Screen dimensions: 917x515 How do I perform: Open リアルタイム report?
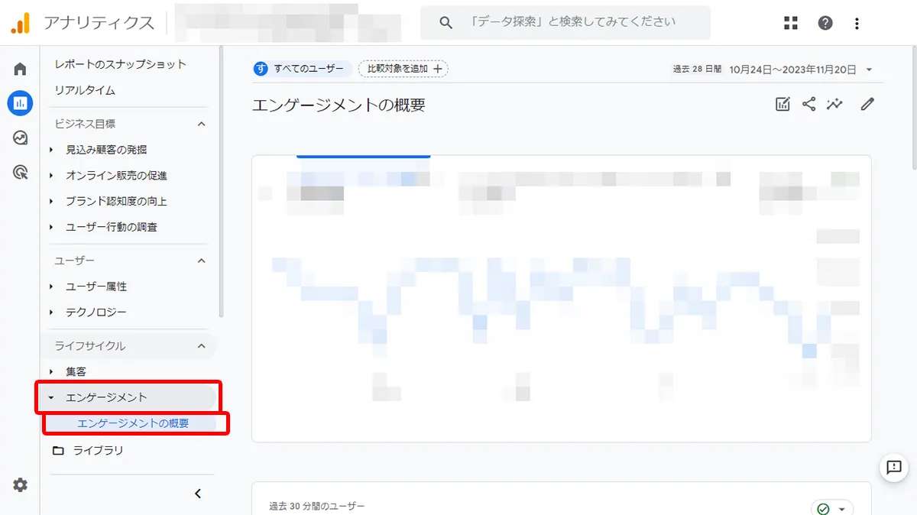[85, 90]
